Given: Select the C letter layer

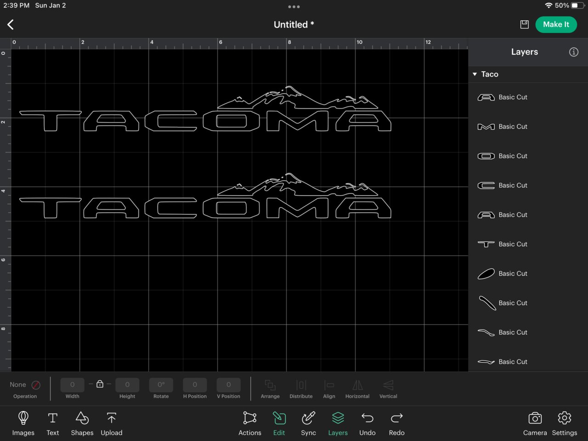Looking at the screenshot, I should 527,186.
